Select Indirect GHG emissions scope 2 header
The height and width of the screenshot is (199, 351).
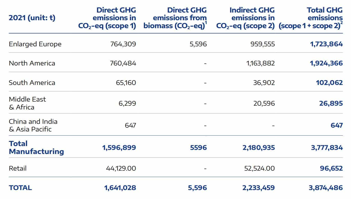[246, 18]
